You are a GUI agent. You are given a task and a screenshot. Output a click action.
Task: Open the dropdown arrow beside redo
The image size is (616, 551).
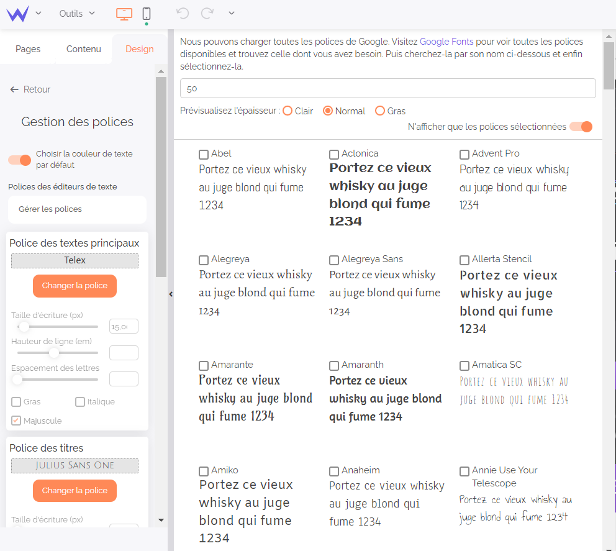coord(230,13)
